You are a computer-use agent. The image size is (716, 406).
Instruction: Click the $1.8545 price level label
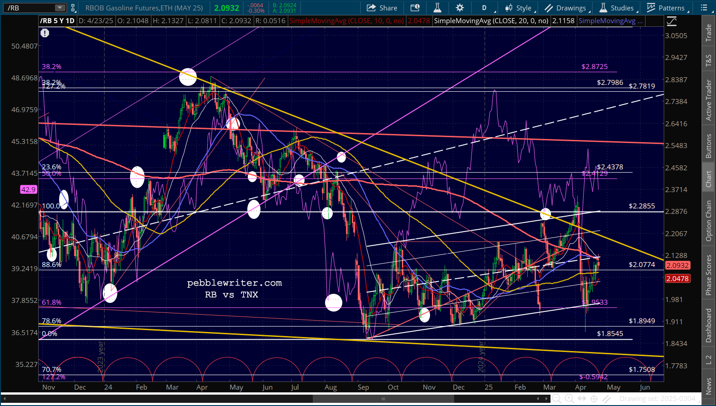(x=610, y=333)
